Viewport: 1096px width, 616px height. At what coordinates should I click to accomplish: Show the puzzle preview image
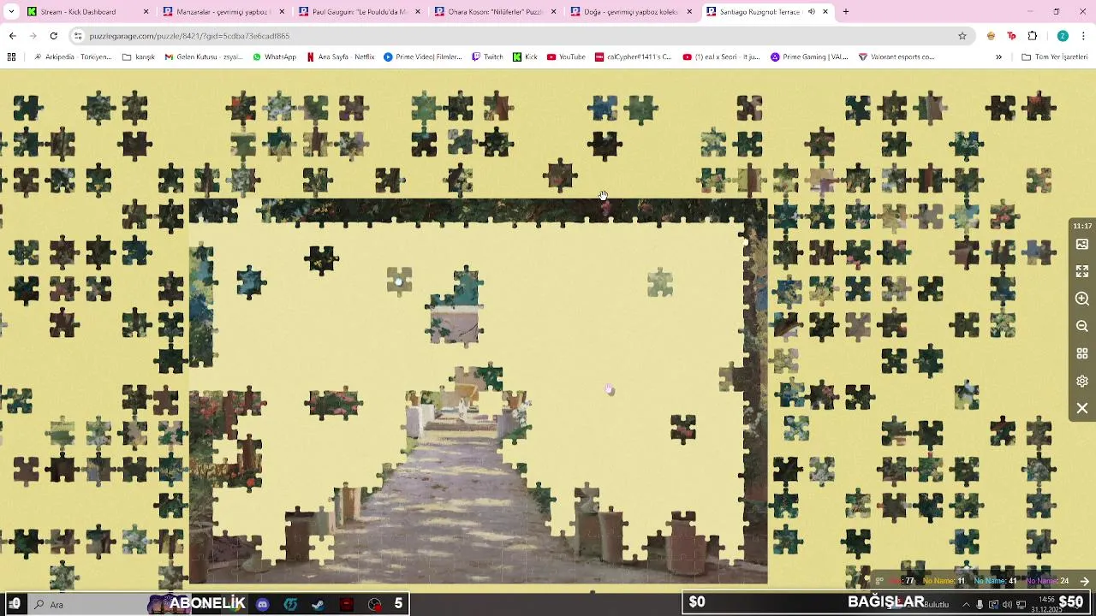1082,245
